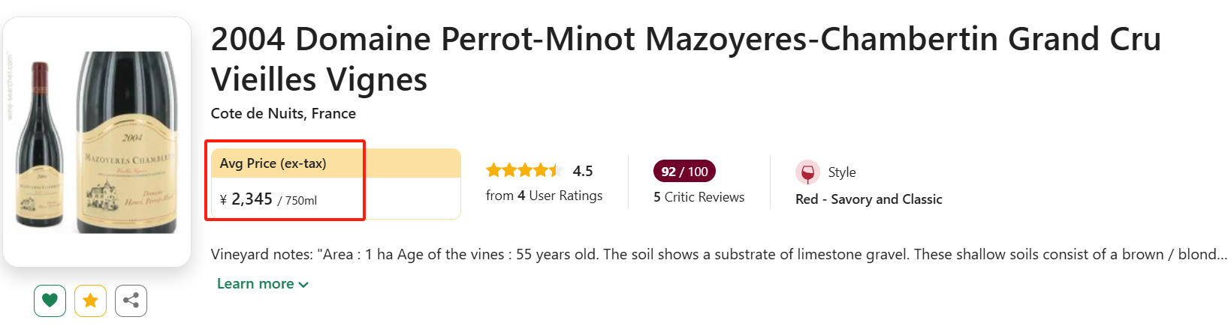Click the yellow star save icon
Viewport: 1228px width, 329px height.
point(90,301)
